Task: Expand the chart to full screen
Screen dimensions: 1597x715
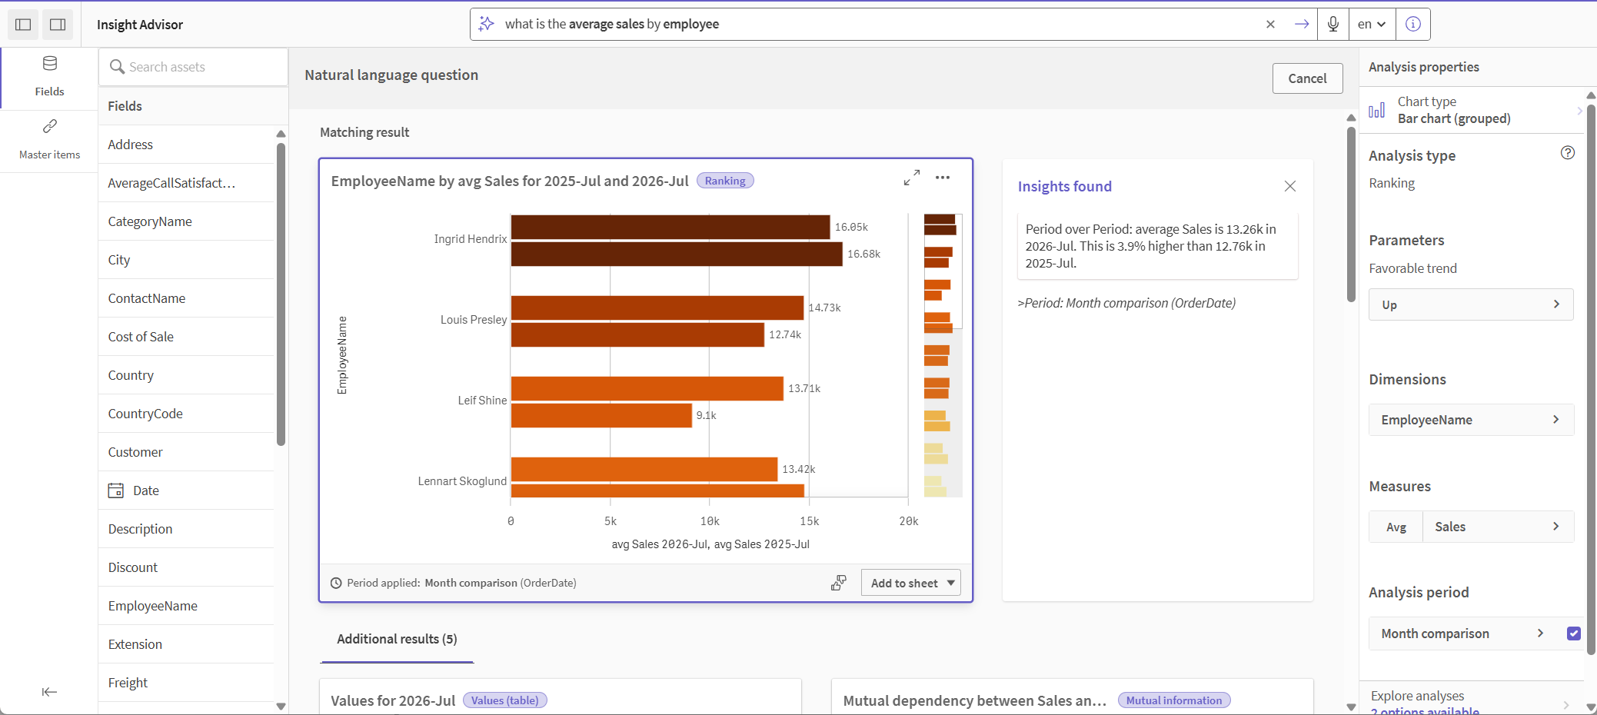Action: [912, 178]
